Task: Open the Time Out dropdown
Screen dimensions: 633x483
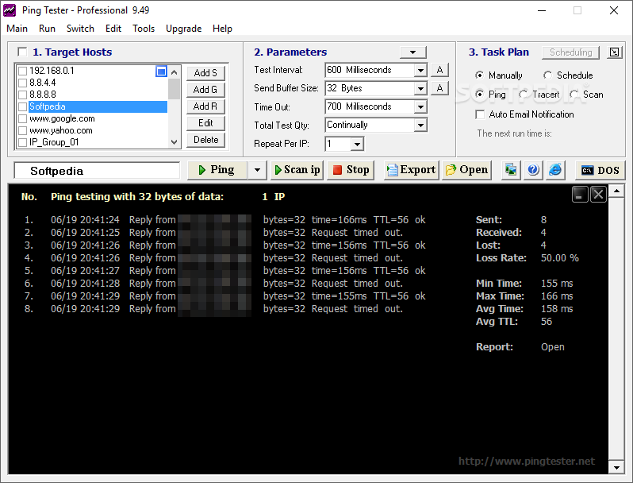Action: pyautogui.click(x=420, y=106)
